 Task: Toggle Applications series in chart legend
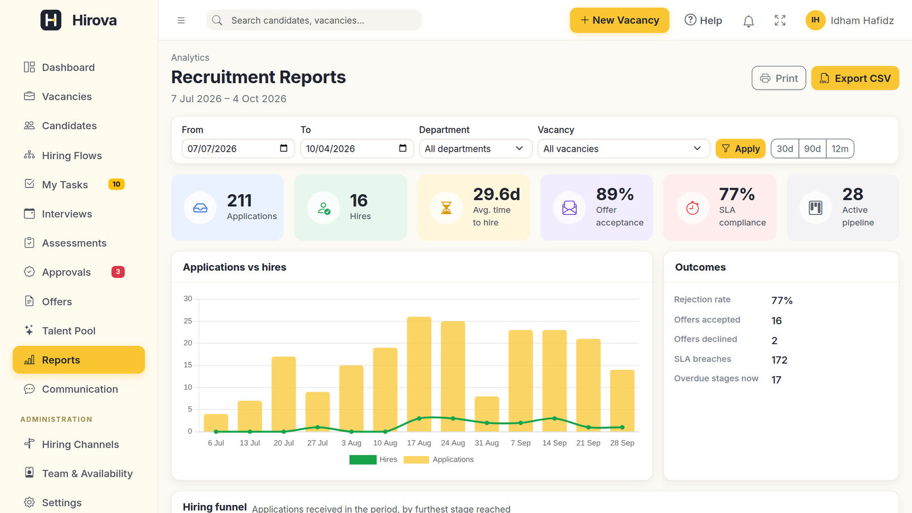(x=438, y=459)
